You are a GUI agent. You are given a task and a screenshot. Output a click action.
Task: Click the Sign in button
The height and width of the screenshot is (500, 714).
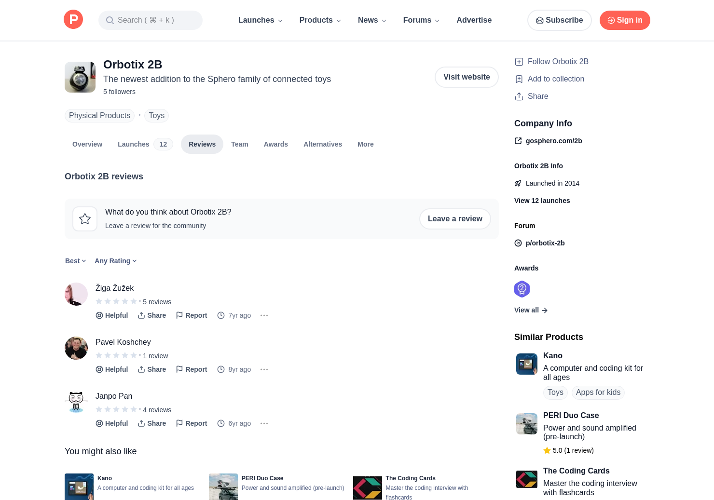click(x=625, y=20)
